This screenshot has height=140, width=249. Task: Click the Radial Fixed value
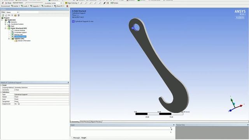[x=42, y=97]
